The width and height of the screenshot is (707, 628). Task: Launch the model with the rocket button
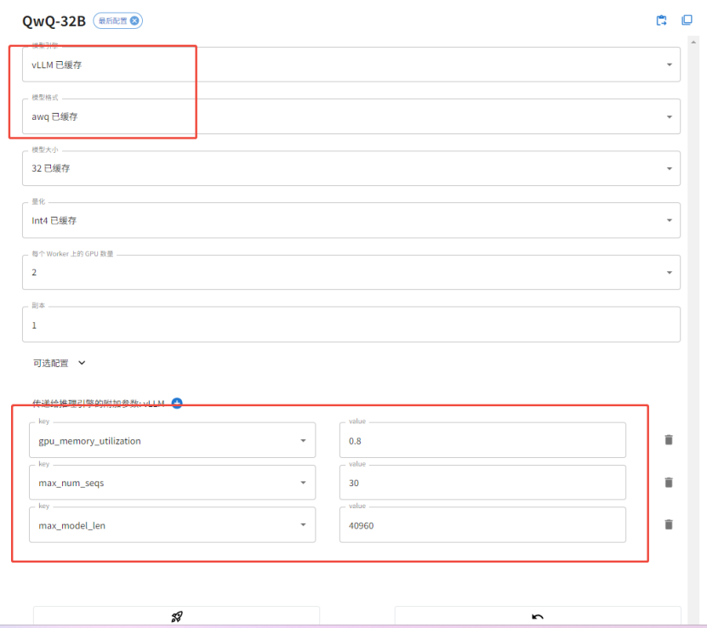click(176, 616)
